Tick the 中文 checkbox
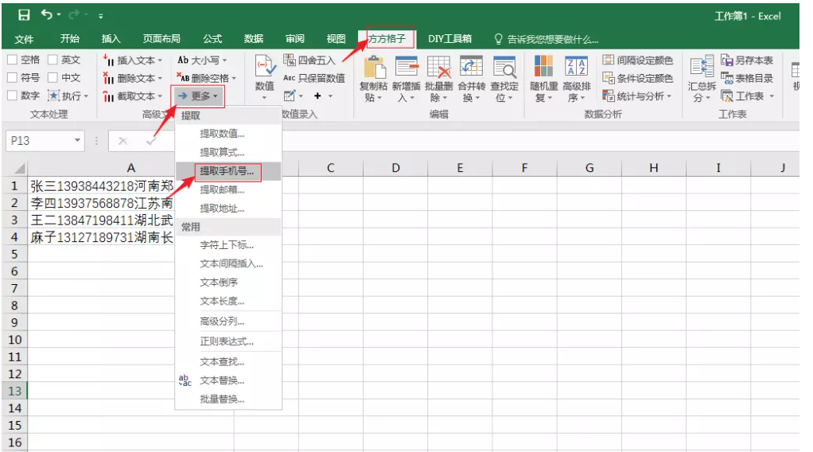 click(x=53, y=78)
